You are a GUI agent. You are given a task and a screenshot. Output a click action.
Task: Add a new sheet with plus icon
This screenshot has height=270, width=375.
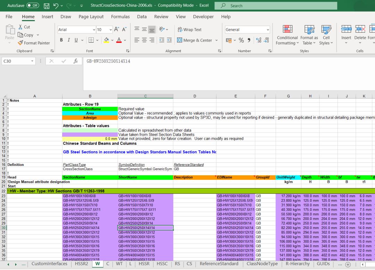coord(348,264)
